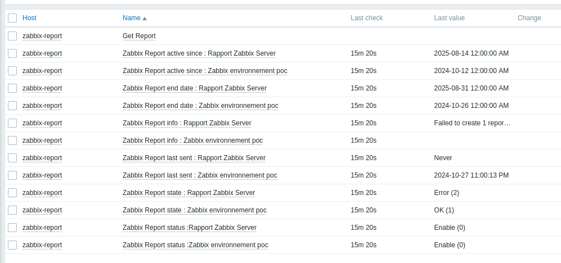Open Zabbix Report active since : Zabbix environnement poc item

click(x=205, y=71)
